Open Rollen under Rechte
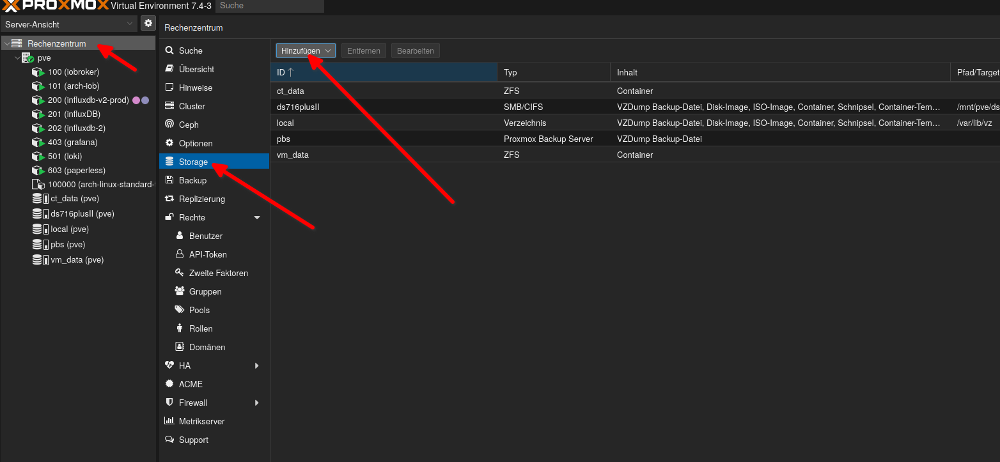 click(x=214, y=328)
